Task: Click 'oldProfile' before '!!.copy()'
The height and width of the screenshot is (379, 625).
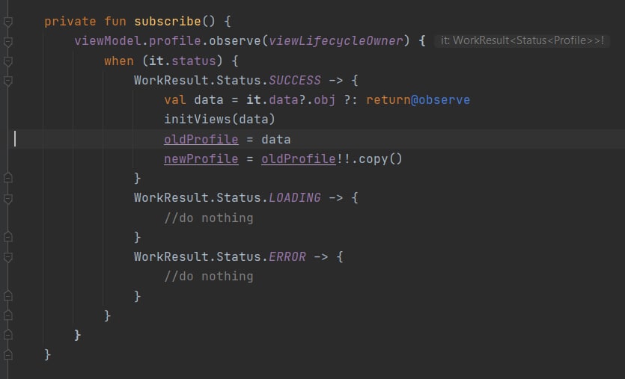Action: pos(299,158)
